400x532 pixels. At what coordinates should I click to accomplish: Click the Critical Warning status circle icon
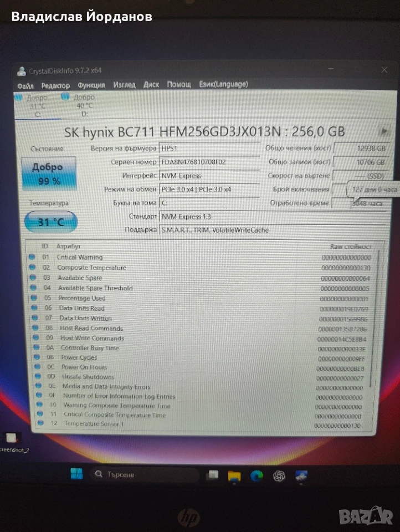32,257
